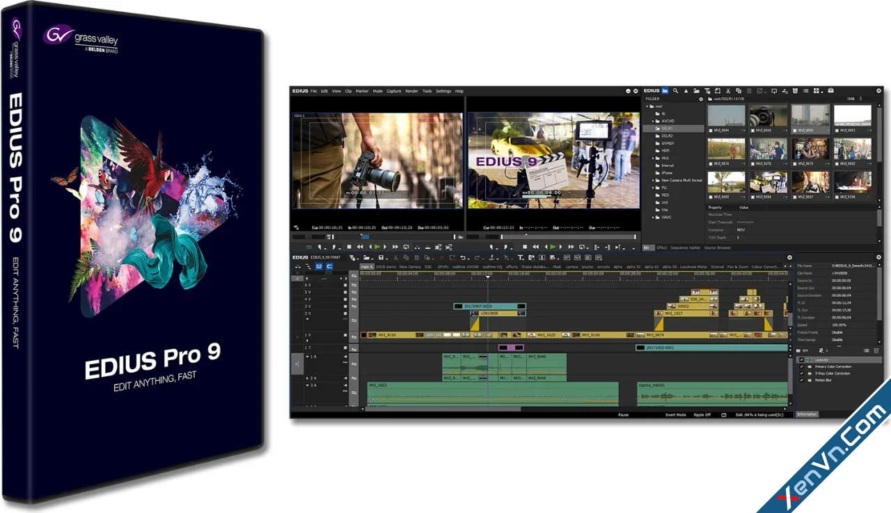
Task: Select the iPhone folder
Action: [667, 172]
